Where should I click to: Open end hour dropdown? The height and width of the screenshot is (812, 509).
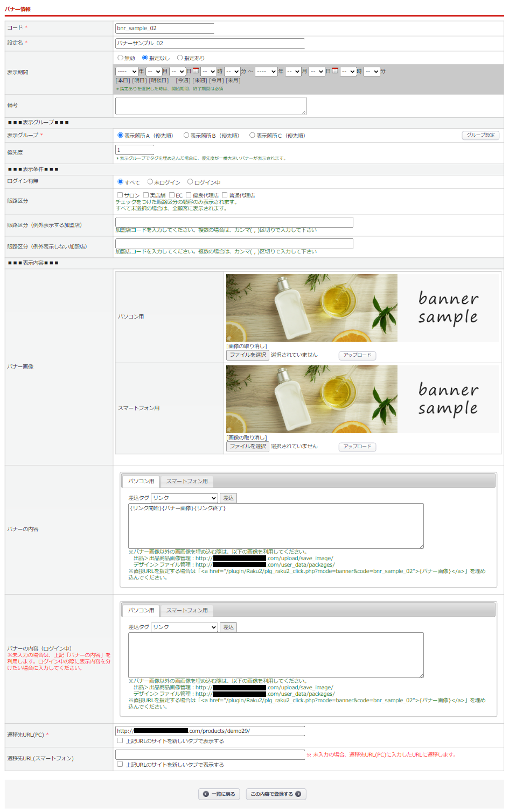(x=348, y=71)
